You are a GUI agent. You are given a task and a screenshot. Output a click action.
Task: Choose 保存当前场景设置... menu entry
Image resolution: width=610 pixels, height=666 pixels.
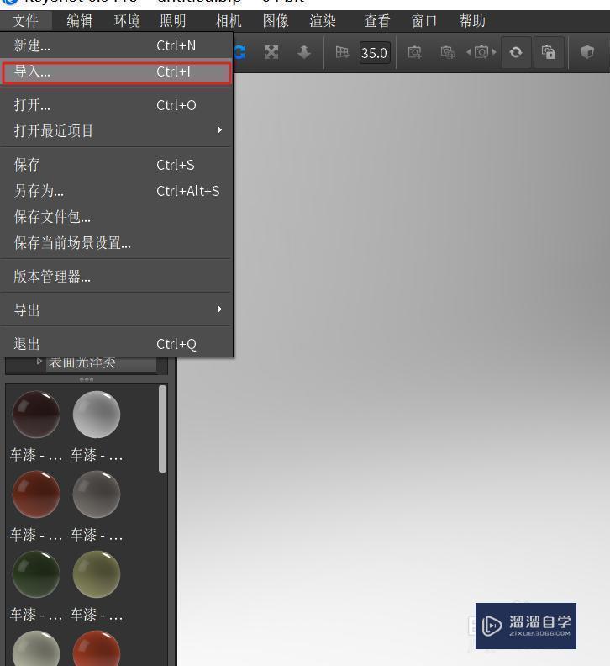(116, 243)
